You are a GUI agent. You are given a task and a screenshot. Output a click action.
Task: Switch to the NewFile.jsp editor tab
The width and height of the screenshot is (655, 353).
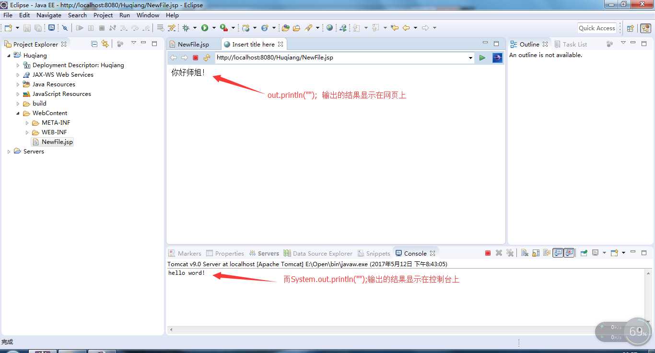click(x=193, y=44)
